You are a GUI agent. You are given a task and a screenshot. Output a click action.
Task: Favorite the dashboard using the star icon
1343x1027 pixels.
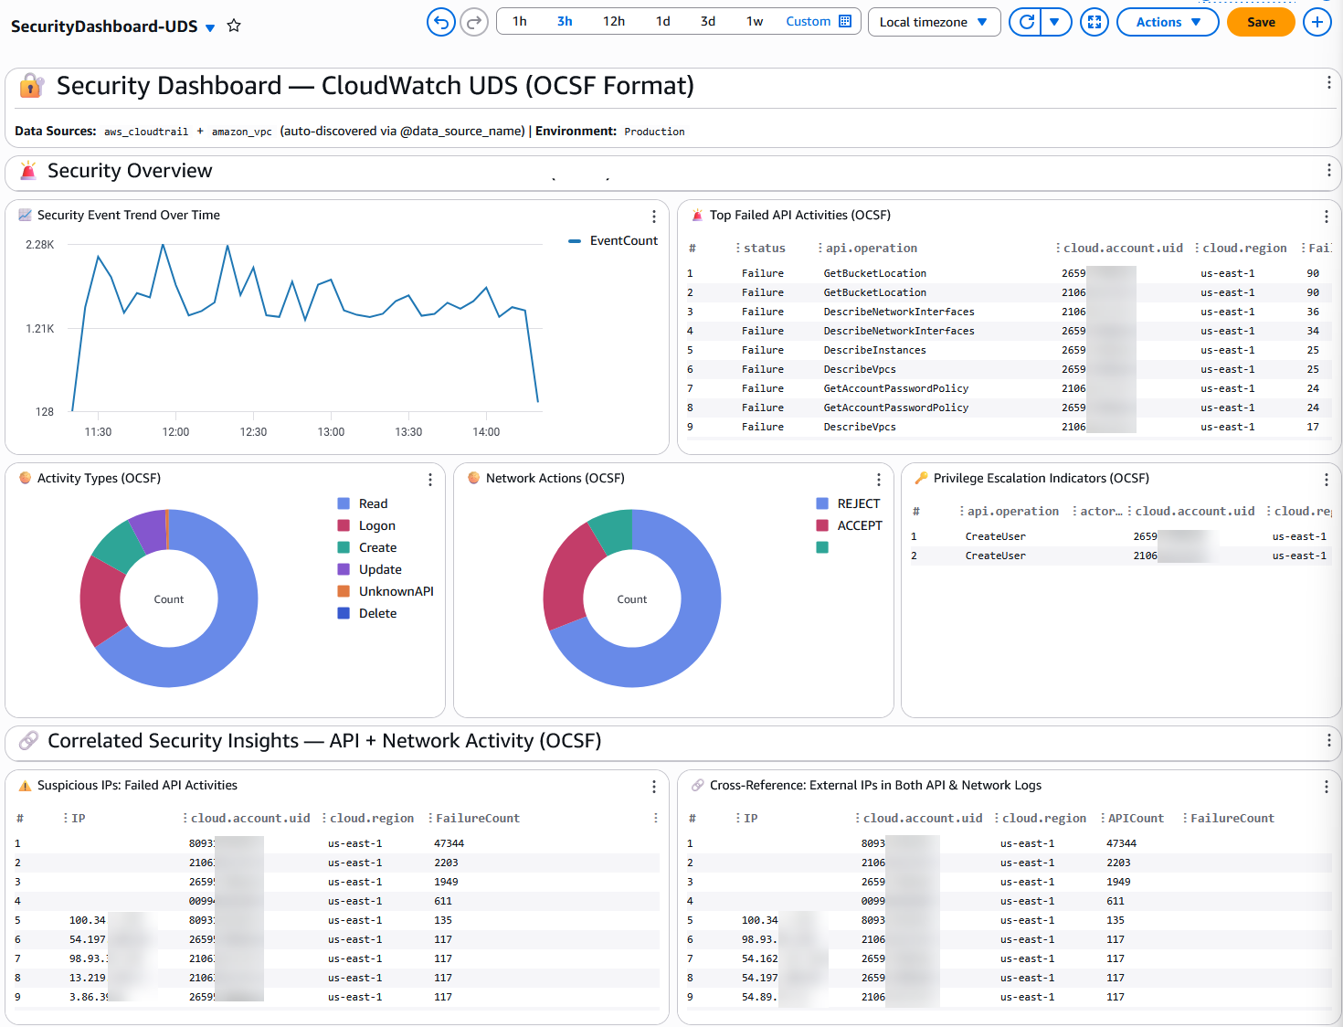pos(234,26)
